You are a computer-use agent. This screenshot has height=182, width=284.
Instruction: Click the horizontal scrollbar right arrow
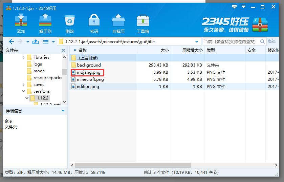[276, 165]
